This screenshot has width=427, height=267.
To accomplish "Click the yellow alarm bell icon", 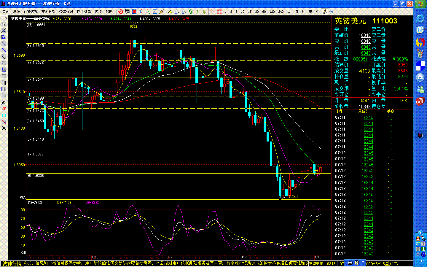I will 170,12.
